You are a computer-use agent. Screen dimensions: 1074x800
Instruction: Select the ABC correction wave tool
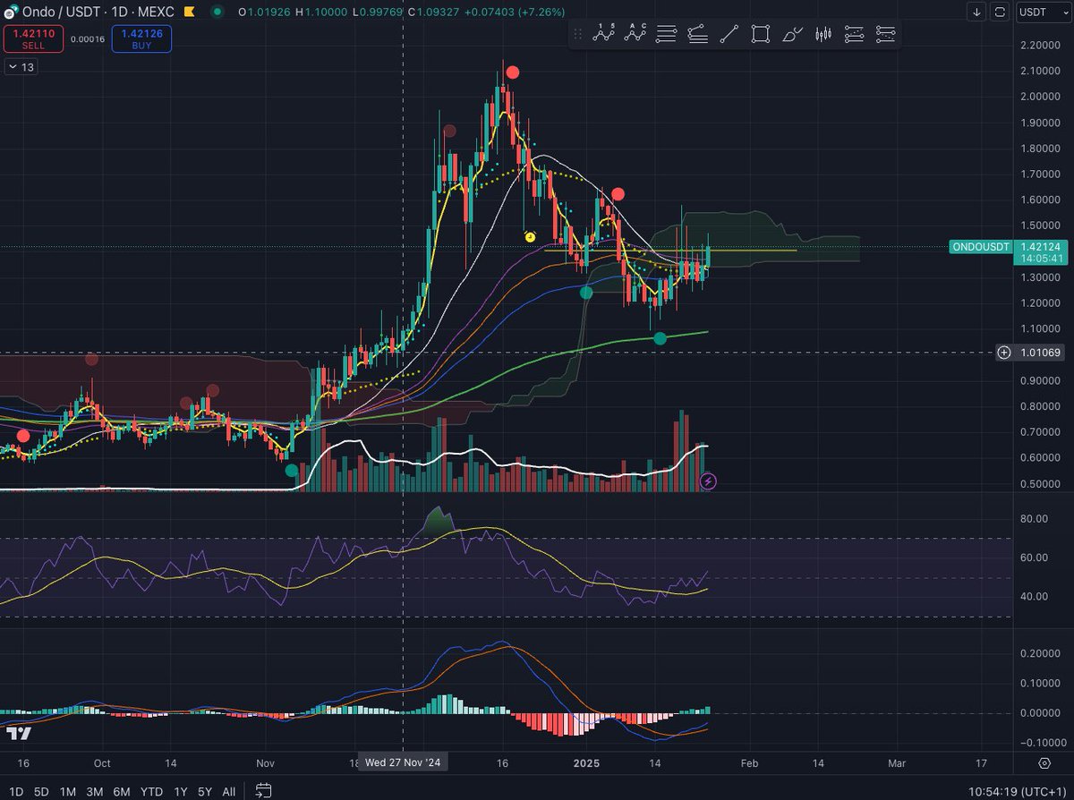tap(636, 34)
